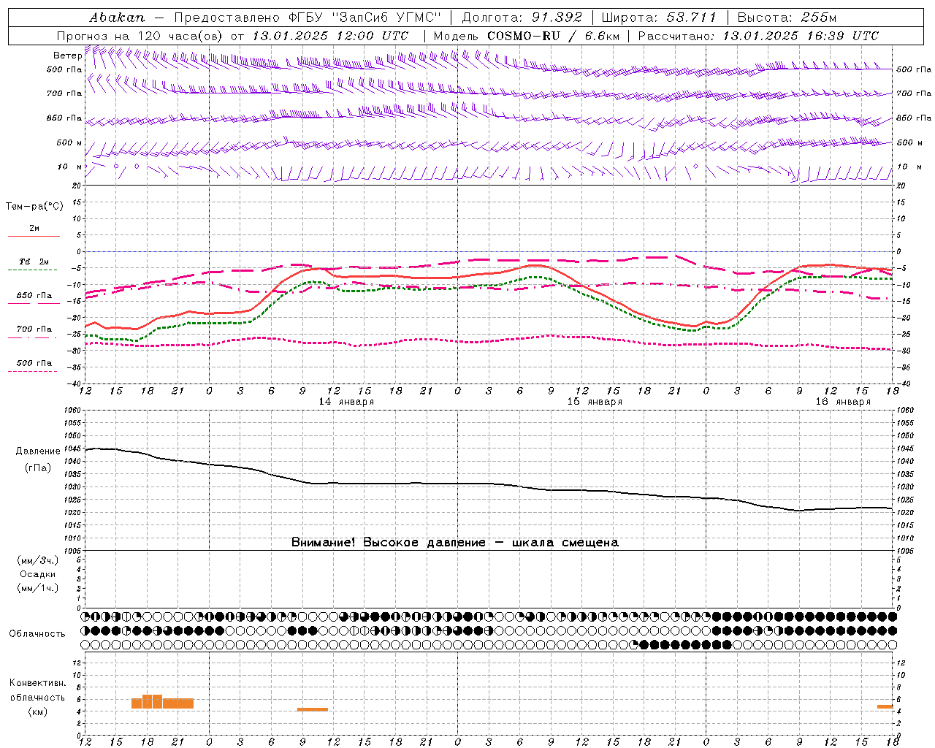Click the Abakan station title
Screen dimensions: 935x748
pyautogui.click(x=117, y=18)
